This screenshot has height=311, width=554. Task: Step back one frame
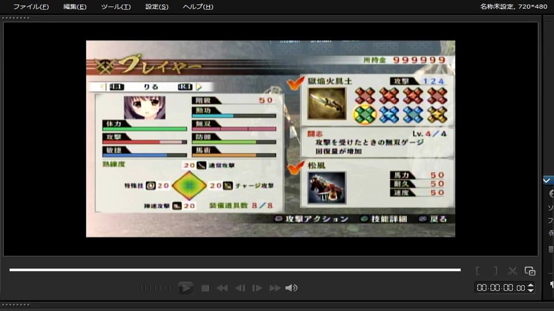[x=240, y=288]
